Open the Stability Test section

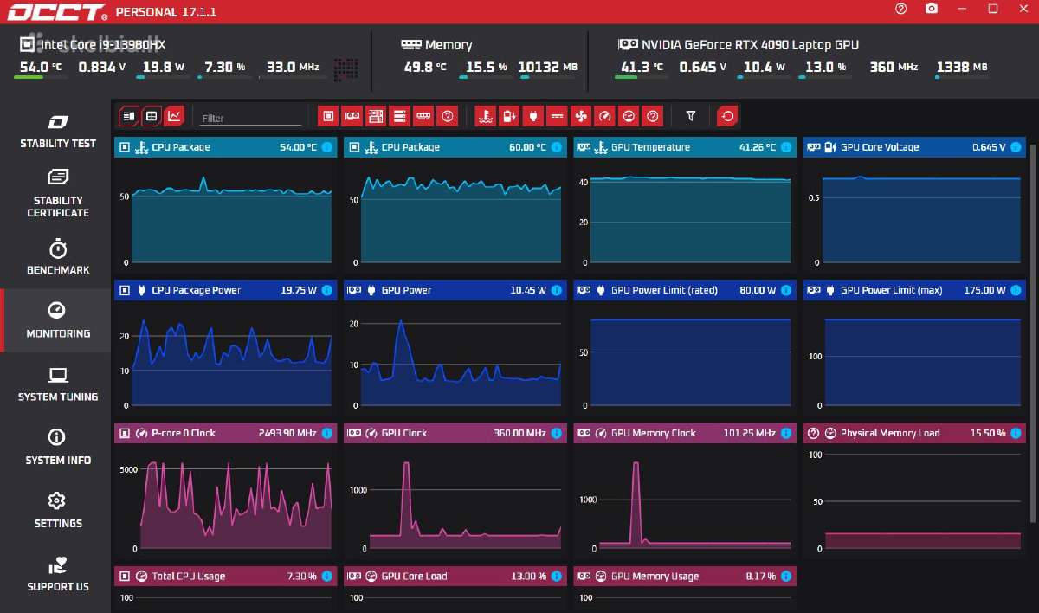coord(58,132)
